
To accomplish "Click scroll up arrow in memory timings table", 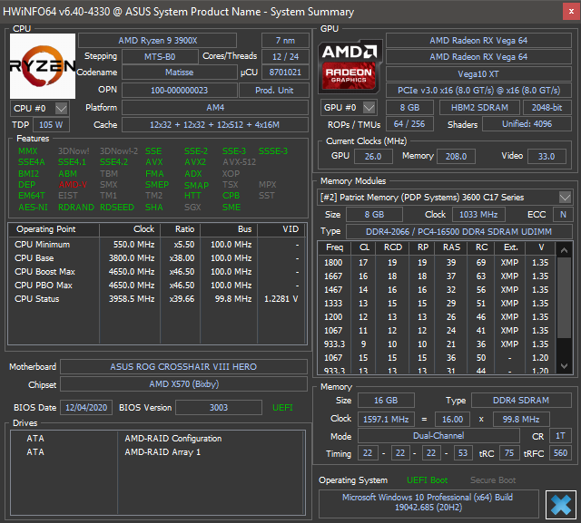I will click(x=564, y=250).
